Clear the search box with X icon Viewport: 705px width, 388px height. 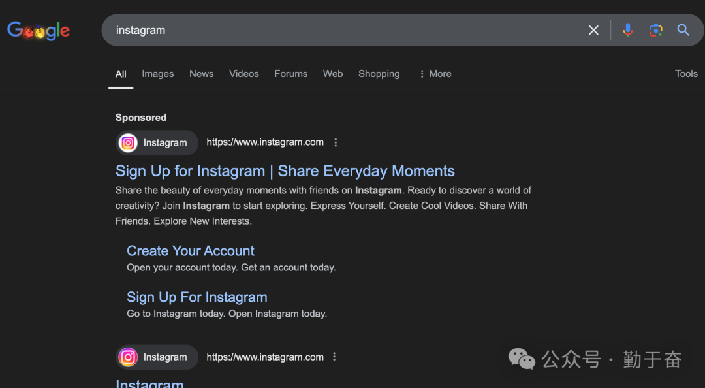point(593,30)
